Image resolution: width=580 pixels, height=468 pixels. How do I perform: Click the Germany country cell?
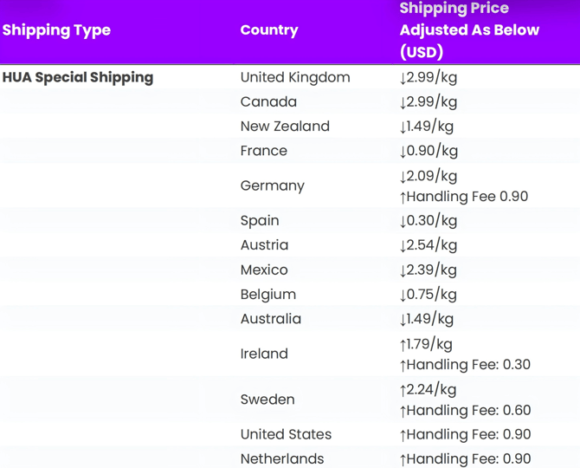273,185
